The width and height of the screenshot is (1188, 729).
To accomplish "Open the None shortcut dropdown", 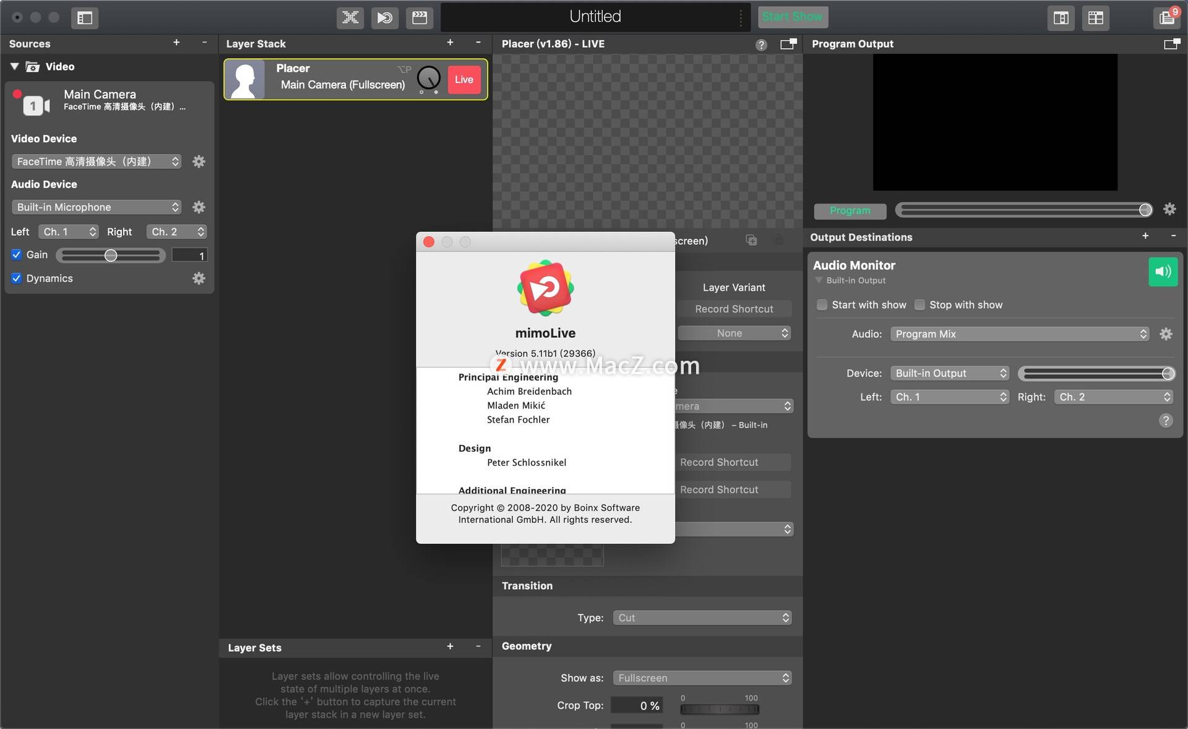I will [734, 333].
